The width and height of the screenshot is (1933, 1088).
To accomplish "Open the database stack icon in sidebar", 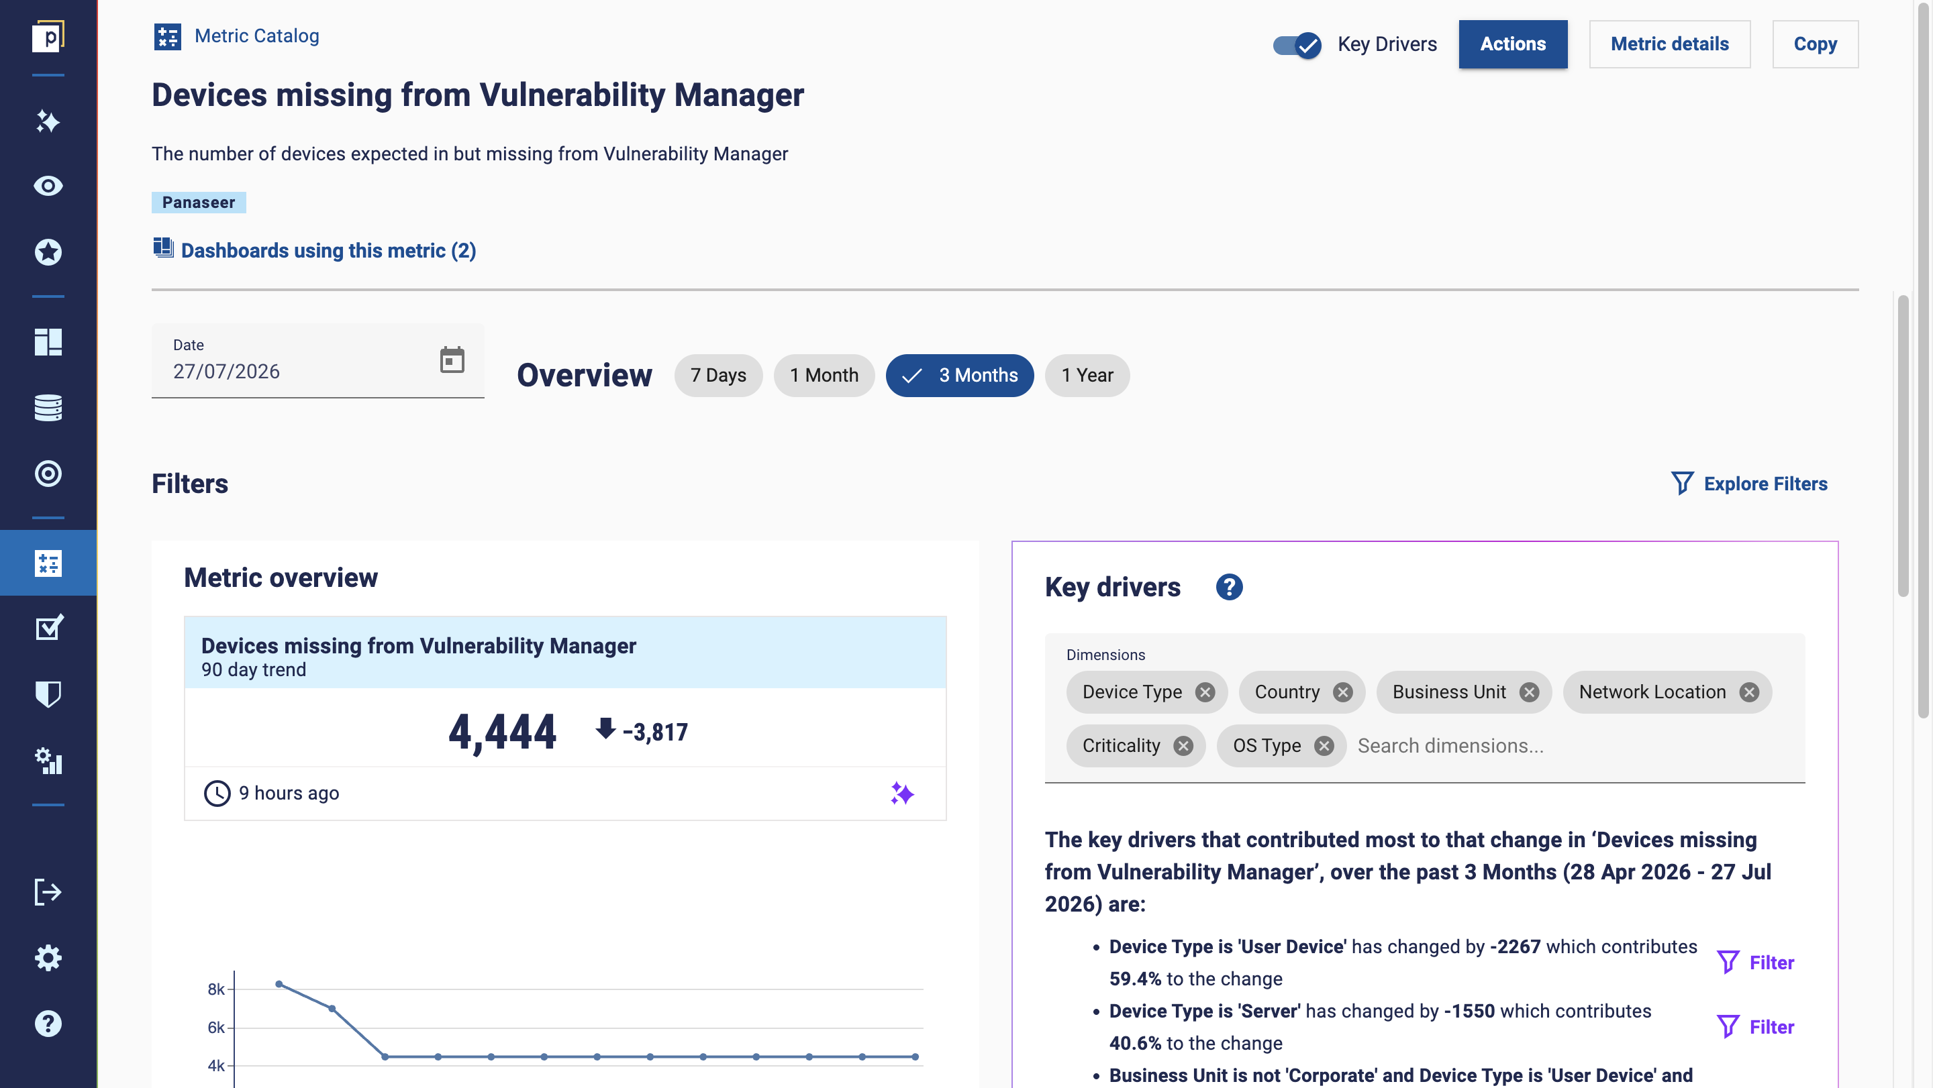I will coord(48,407).
